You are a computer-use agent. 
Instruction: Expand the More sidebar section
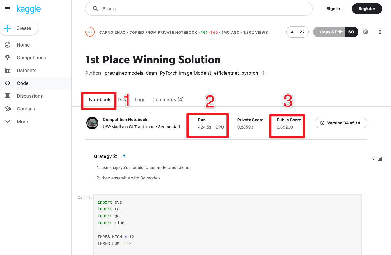point(22,122)
